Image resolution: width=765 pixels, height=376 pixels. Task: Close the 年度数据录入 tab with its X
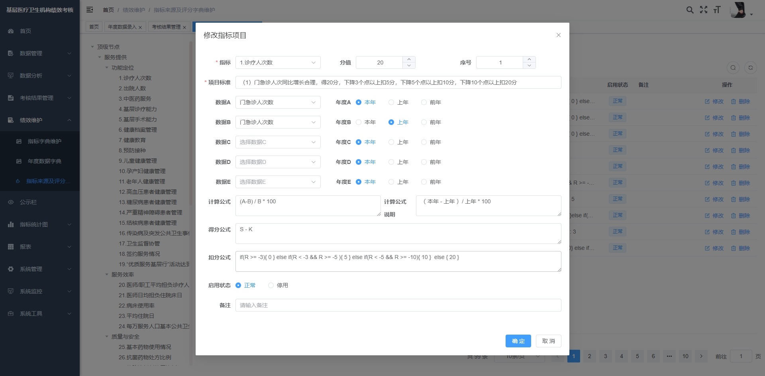140,27
